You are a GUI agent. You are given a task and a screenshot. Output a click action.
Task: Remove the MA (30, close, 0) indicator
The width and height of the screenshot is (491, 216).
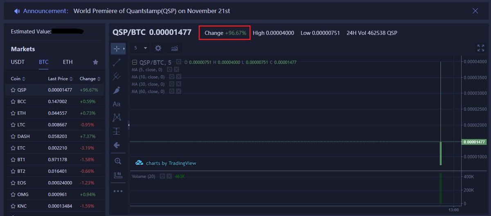point(178,84)
